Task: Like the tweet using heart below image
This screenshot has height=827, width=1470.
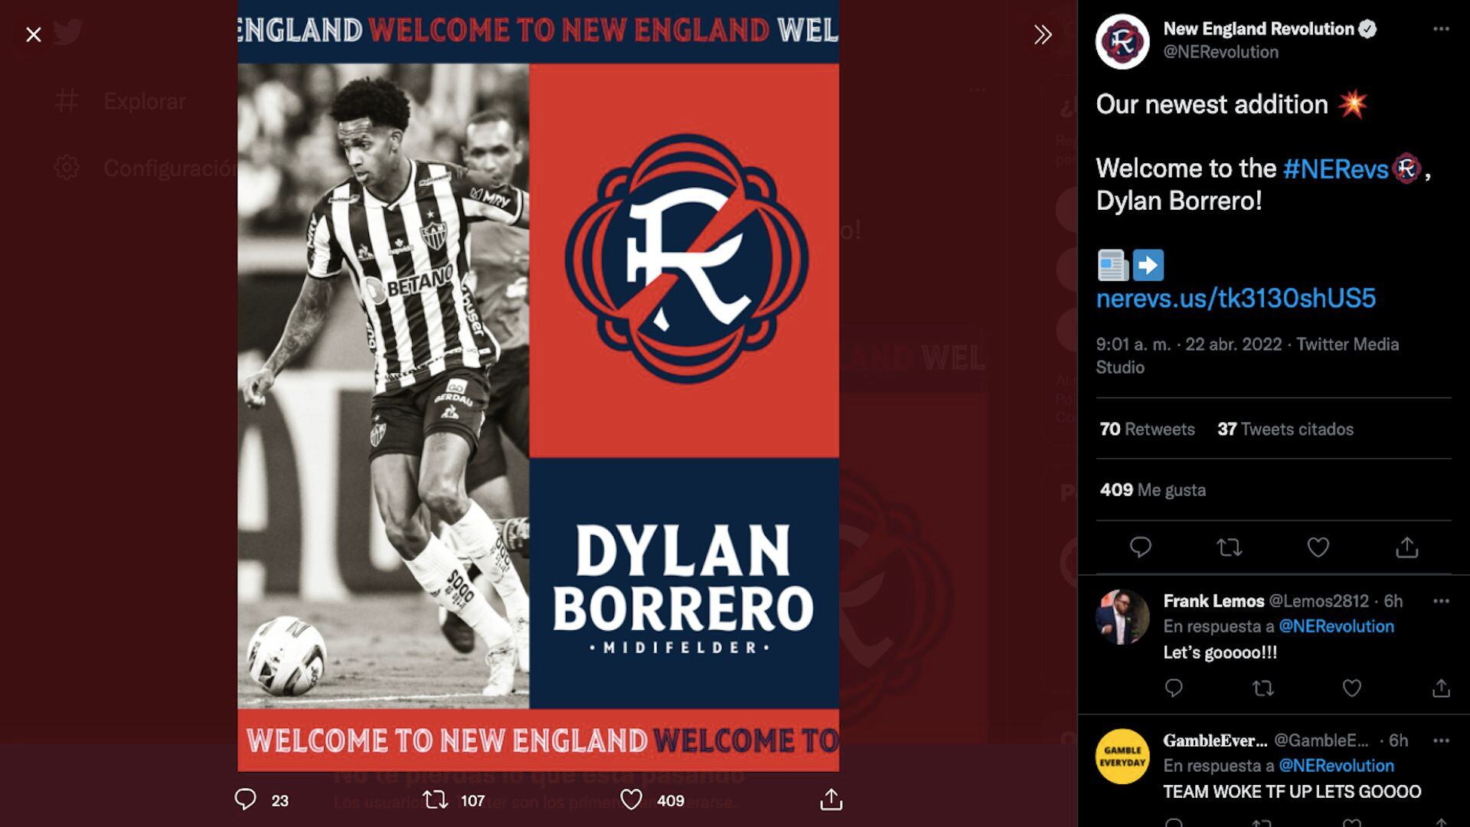Action: coord(631,800)
